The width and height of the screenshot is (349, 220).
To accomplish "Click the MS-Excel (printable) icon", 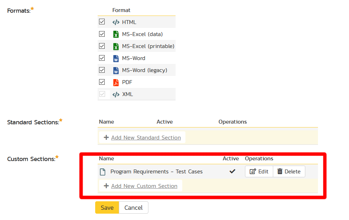I will 116,46.
